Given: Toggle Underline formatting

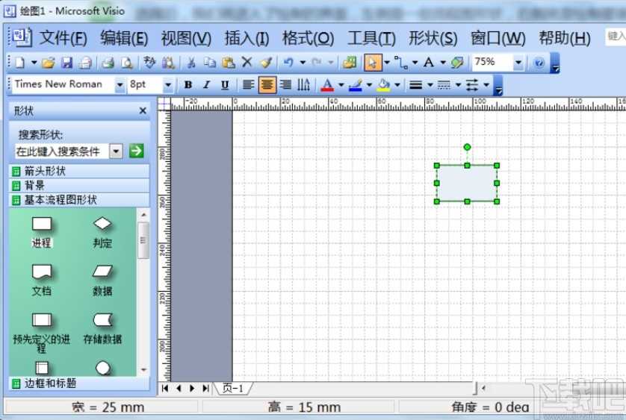Looking at the screenshot, I should [x=225, y=85].
